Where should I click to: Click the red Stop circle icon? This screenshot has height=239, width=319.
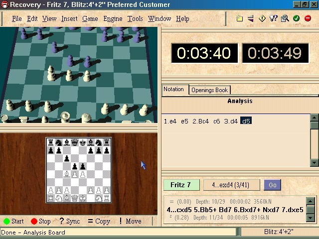[x=34, y=221]
